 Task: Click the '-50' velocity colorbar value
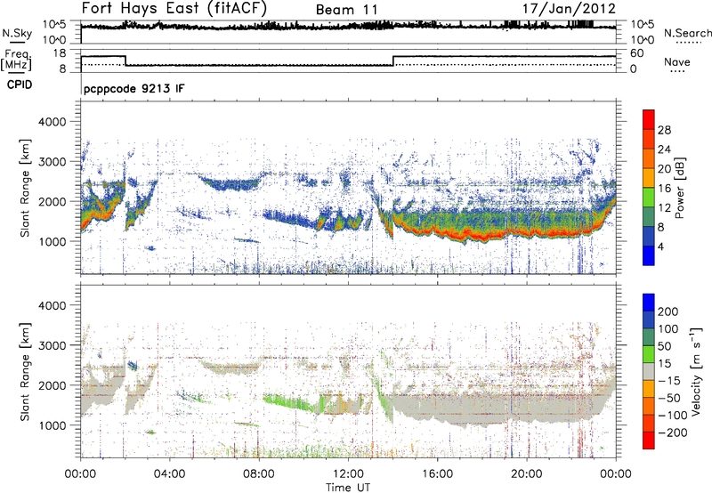click(x=669, y=398)
